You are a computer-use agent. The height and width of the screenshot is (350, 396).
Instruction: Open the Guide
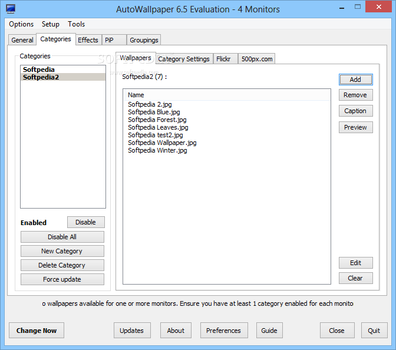coord(269,331)
